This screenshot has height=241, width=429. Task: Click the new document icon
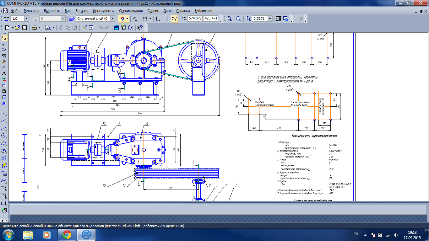point(7,28)
